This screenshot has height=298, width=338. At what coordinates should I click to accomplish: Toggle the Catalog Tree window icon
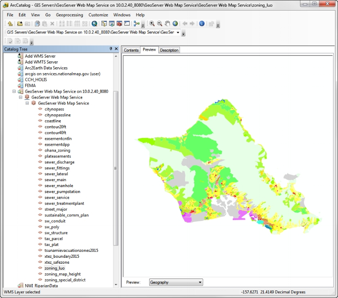(x=104, y=24)
